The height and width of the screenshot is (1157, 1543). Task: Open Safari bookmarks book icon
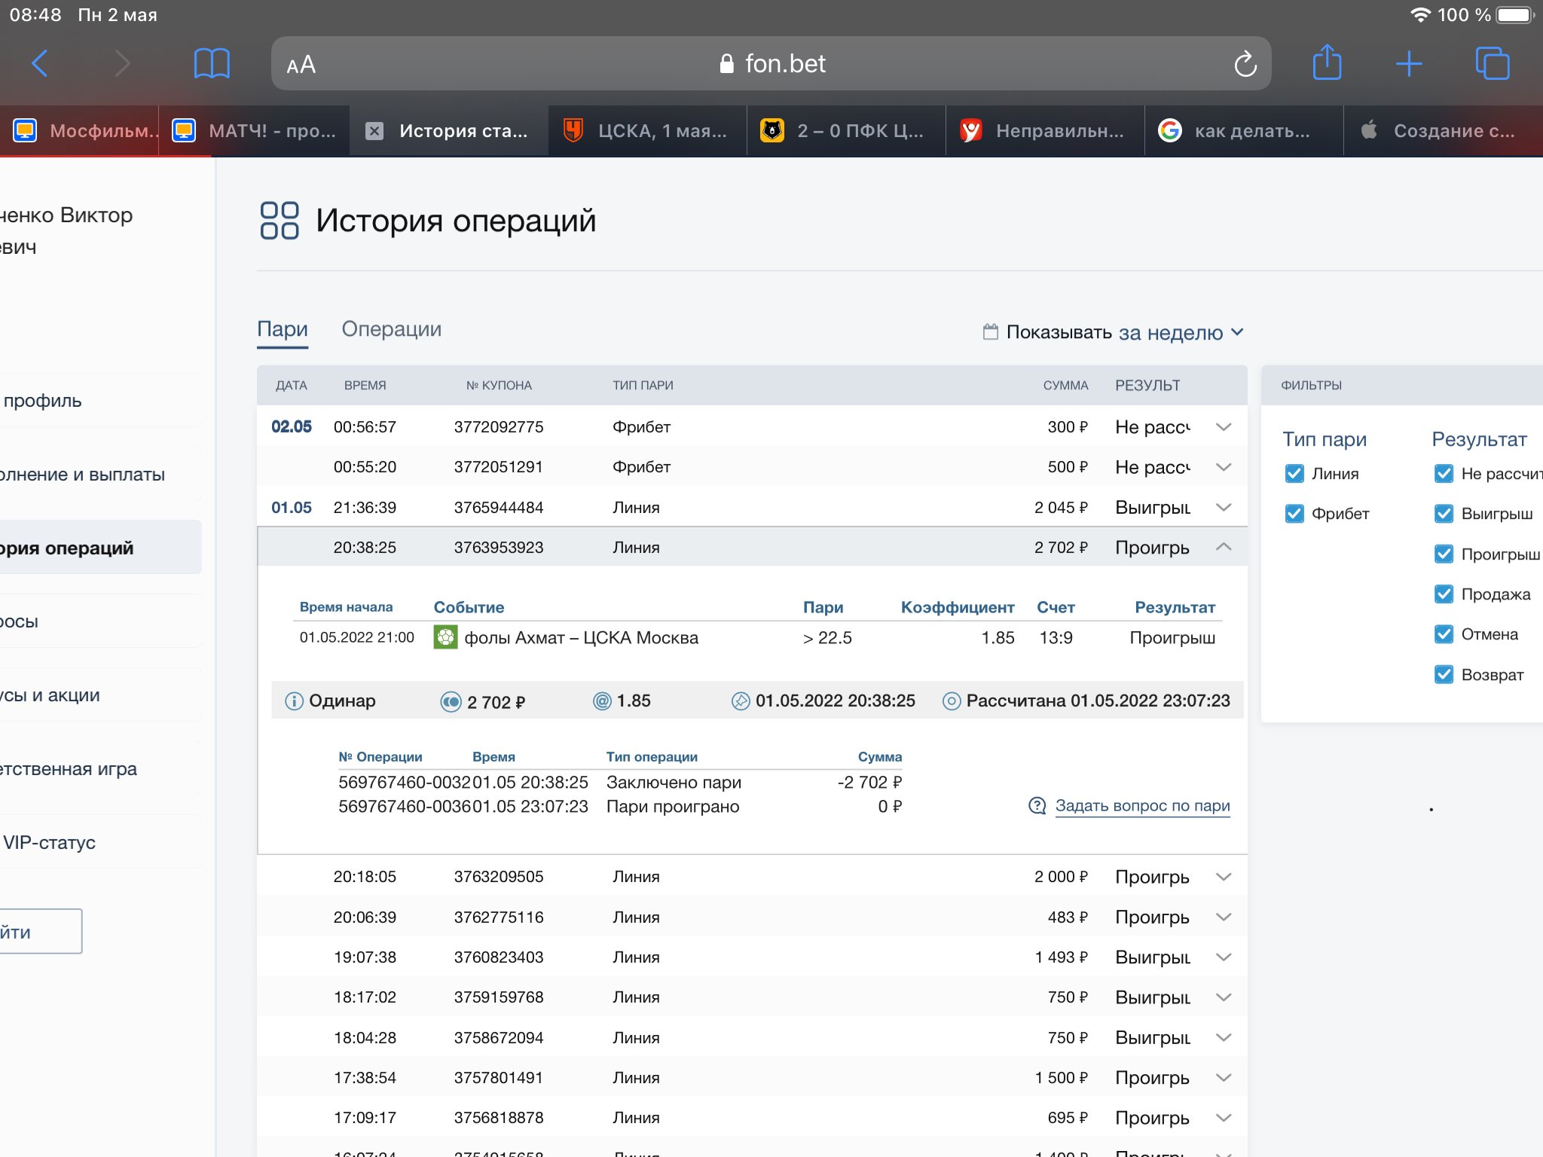212,63
